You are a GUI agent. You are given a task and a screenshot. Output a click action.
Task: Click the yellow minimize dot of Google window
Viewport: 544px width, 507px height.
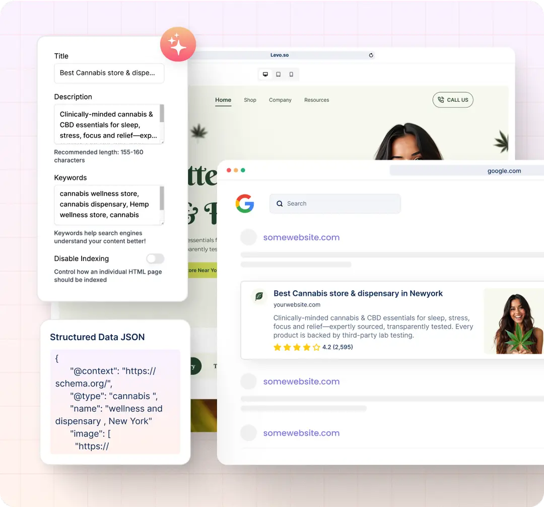pos(236,170)
